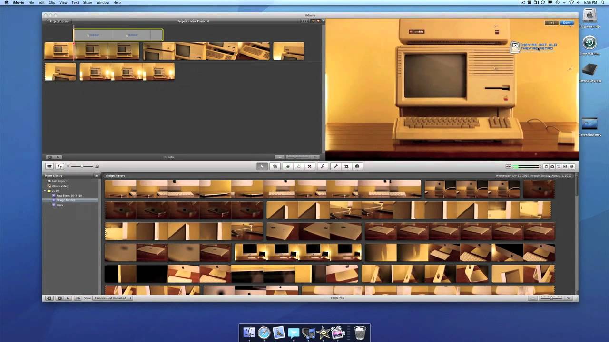Toggle audio skimming button by volume meter

(x=508, y=166)
